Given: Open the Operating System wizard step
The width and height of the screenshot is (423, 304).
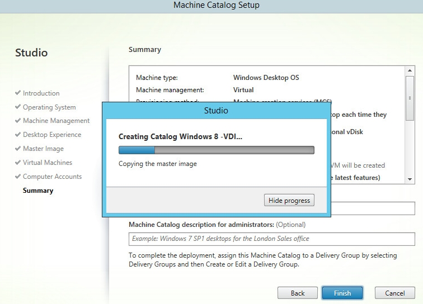Looking at the screenshot, I should point(49,107).
